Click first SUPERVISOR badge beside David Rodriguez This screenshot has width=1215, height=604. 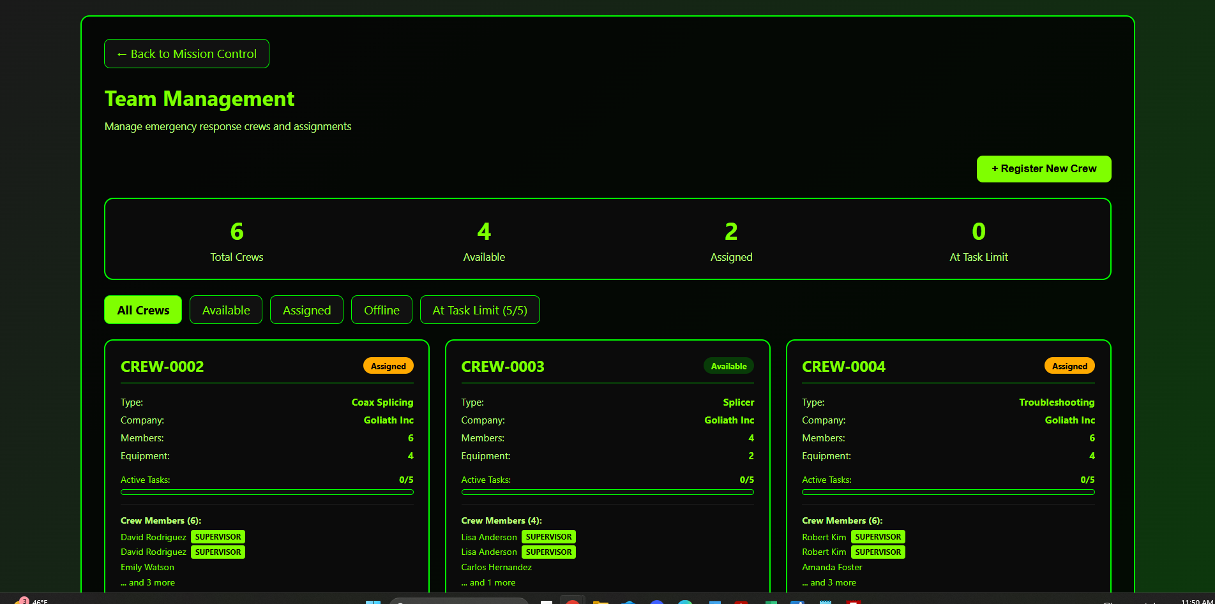coord(218,537)
